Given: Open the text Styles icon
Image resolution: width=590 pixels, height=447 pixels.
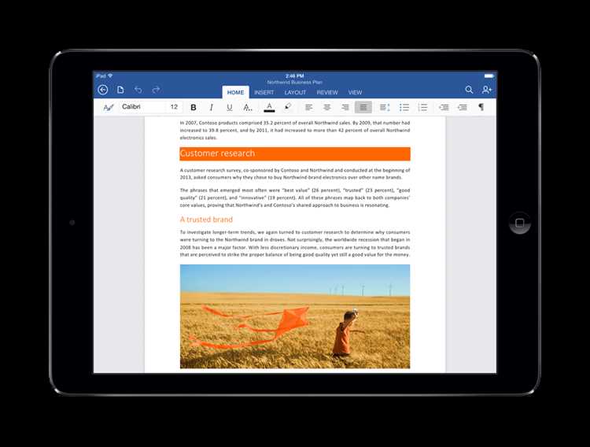Looking at the screenshot, I should pyautogui.click(x=109, y=107).
